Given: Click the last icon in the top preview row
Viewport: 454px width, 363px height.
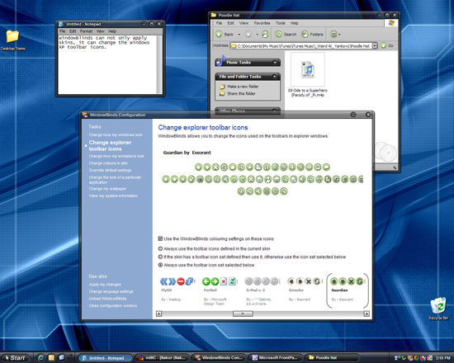Looking at the screenshot, I should click(326, 167).
